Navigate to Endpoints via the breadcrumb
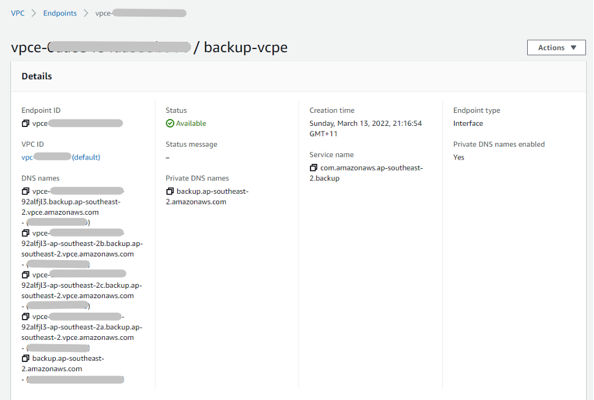The height and width of the screenshot is (400, 594). pyautogui.click(x=60, y=12)
